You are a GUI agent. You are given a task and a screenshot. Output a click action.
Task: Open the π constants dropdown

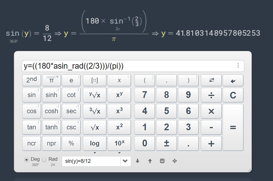click(57, 77)
